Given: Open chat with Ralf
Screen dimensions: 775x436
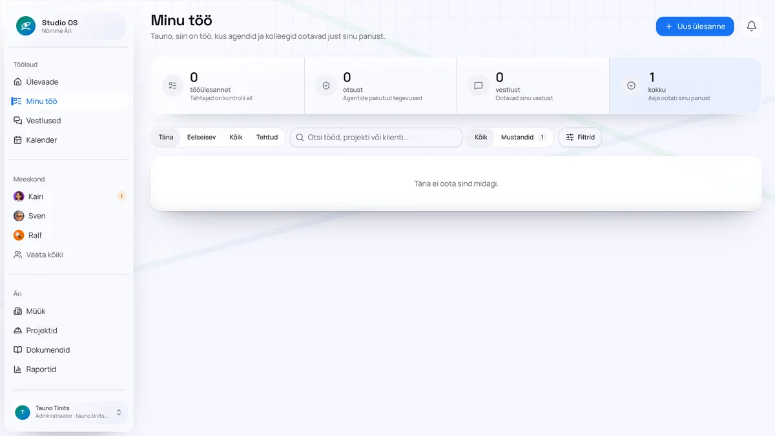Looking at the screenshot, I should pyautogui.click(x=69, y=235).
